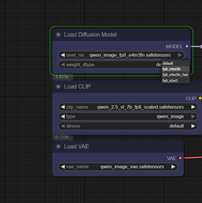Viewport: 202px width, 203px height.
Task: Click the device field left arrow
Action: [x=63, y=126]
